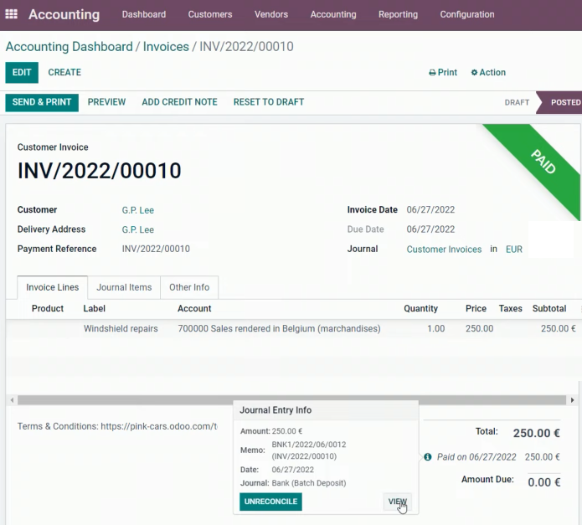Open the Configuration menu
Viewport: 582px width, 525px height.
coord(467,14)
